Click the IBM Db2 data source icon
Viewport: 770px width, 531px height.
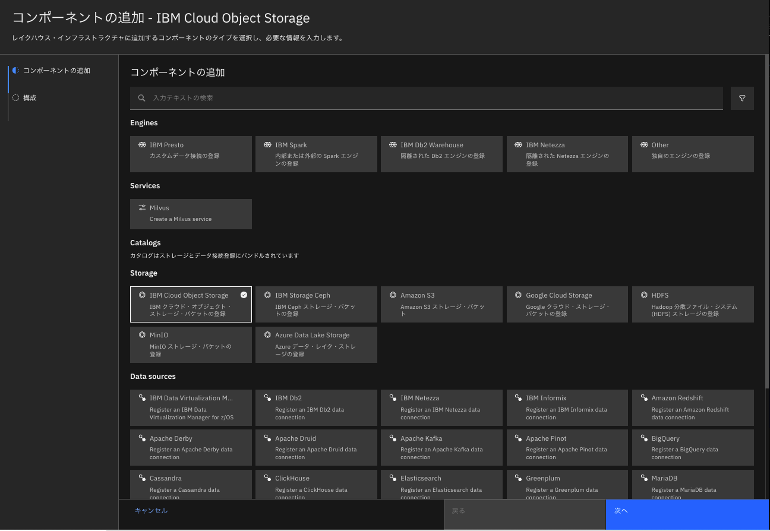click(267, 398)
